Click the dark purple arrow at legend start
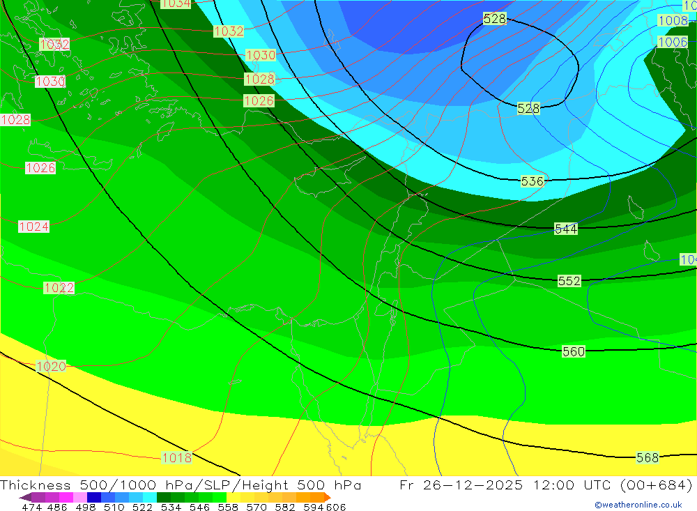The width and height of the screenshot is (697, 511). [x=25, y=497]
